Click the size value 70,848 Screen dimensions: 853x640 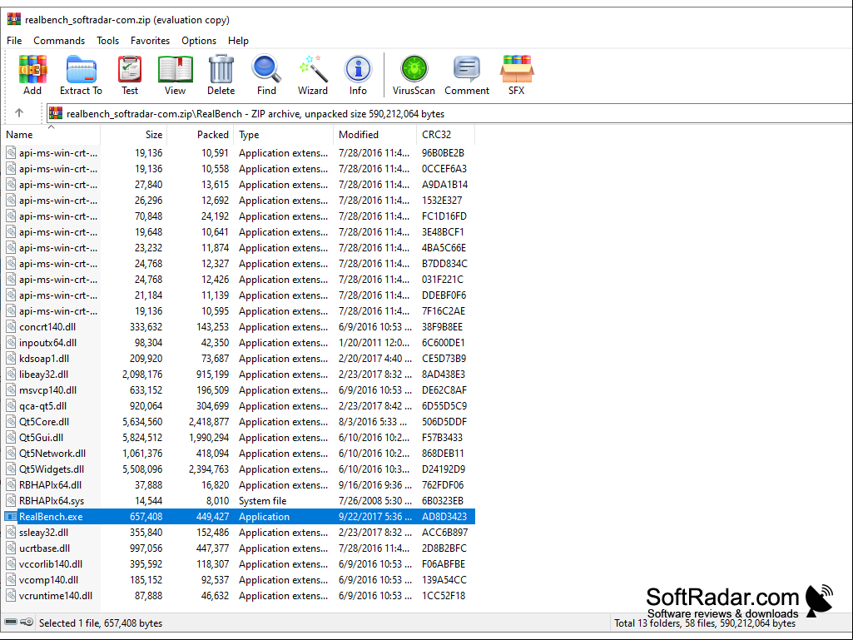[x=148, y=216]
